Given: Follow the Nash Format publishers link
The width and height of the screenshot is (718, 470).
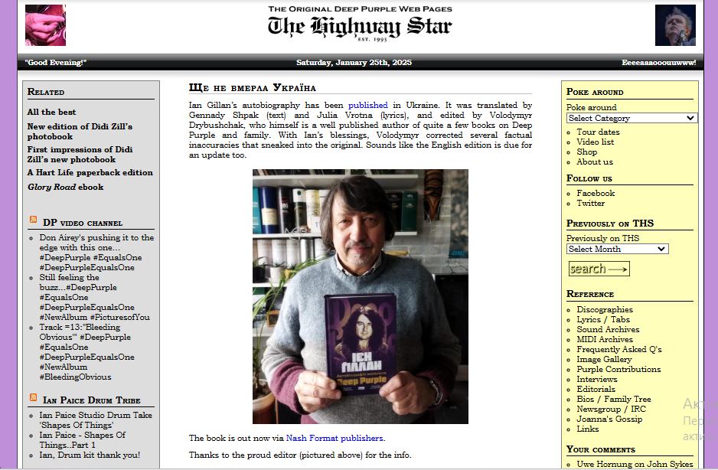Looking at the screenshot, I should 335,439.
